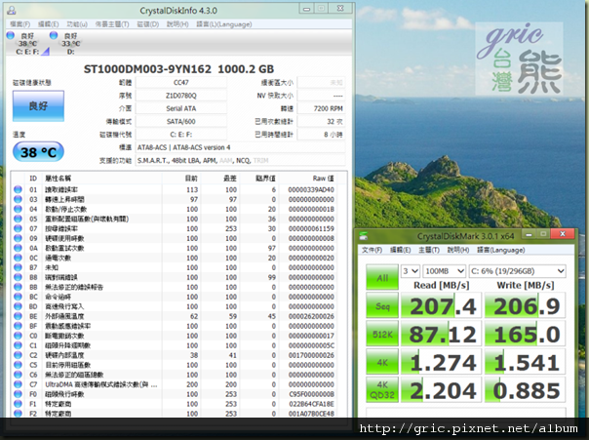The image size is (589, 440).
Task: Click status icon of attribute 01 row
Action: pos(18,189)
